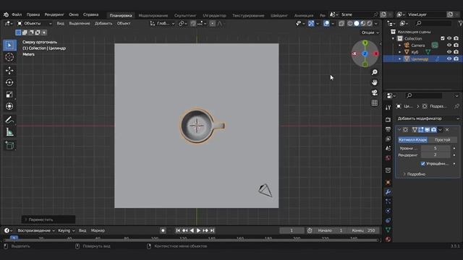Click the Рендеринг levels field
The image size is (463, 260).
436,155
